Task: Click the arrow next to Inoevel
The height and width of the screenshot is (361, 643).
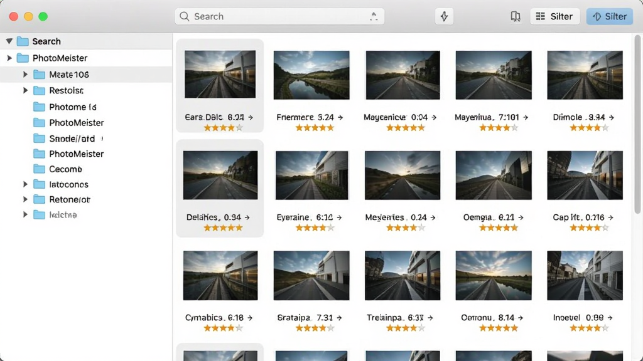Action: tap(610, 318)
